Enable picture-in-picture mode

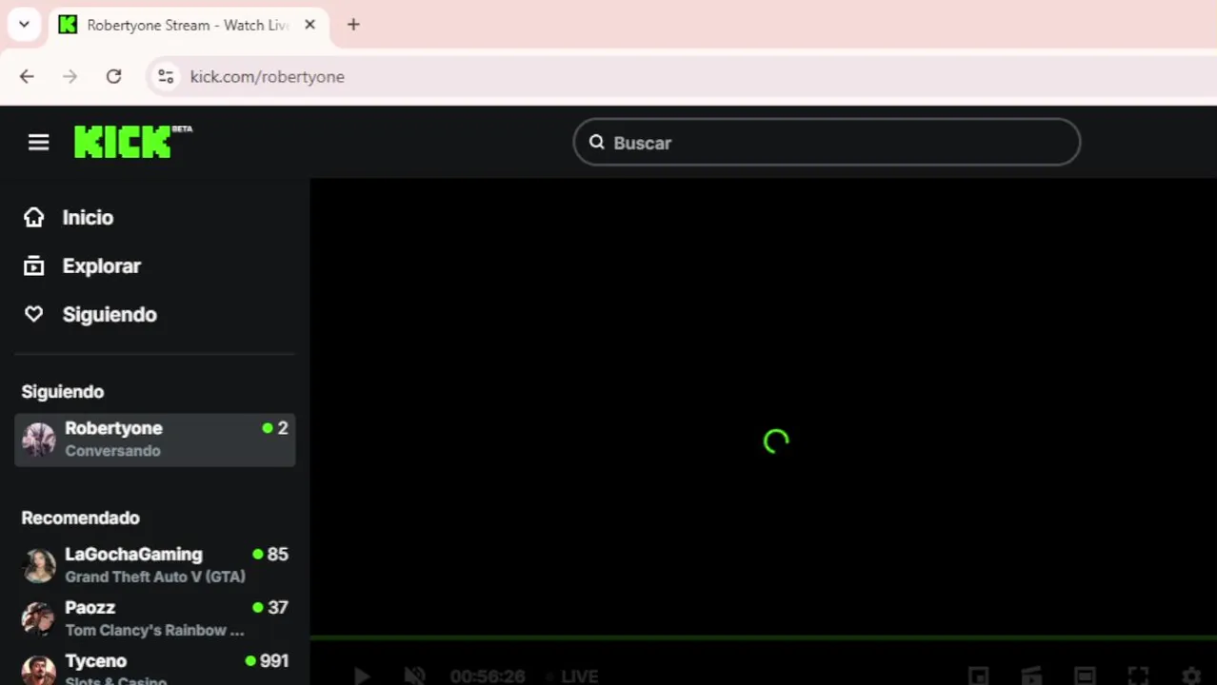pyautogui.click(x=978, y=676)
